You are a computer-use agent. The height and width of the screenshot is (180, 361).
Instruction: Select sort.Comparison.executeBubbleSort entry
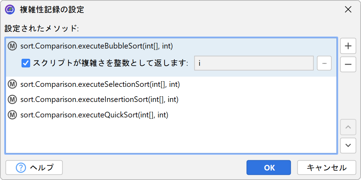[x=97, y=46]
